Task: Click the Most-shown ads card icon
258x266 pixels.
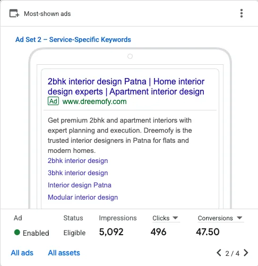Action: tap(14, 13)
